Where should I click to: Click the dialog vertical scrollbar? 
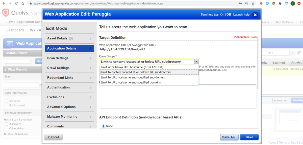coord(258,63)
